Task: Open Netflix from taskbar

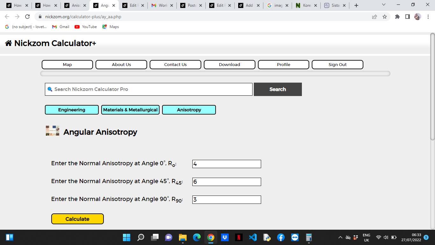Action: click(x=239, y=237)
